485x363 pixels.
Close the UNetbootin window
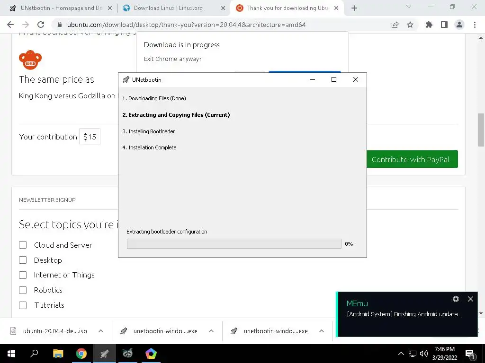pos(356,79)
